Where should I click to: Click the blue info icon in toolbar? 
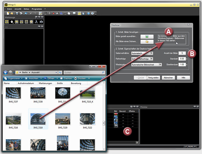pos(92,13)
